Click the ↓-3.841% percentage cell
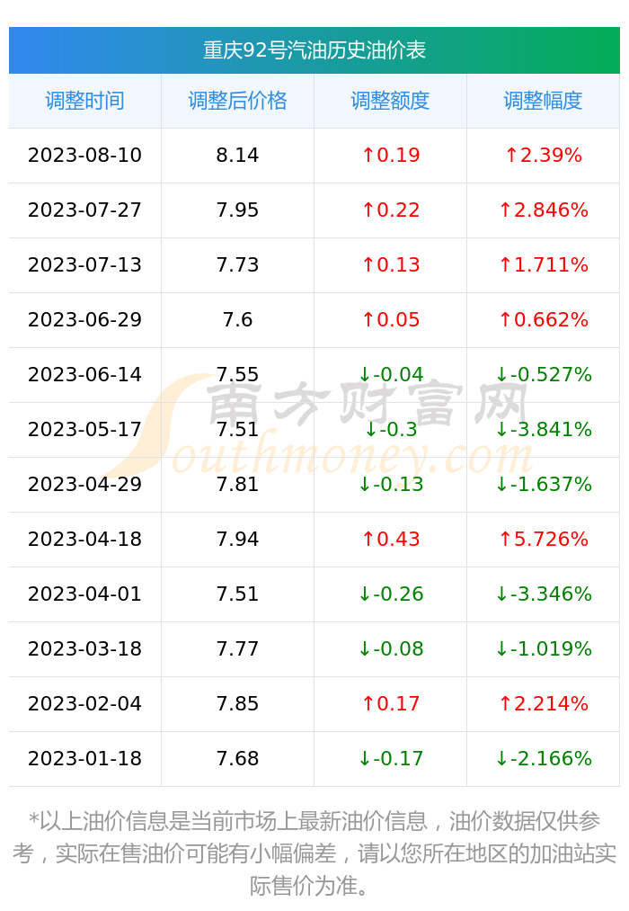This screenshot has height=911, width=629. pos(543,429)
